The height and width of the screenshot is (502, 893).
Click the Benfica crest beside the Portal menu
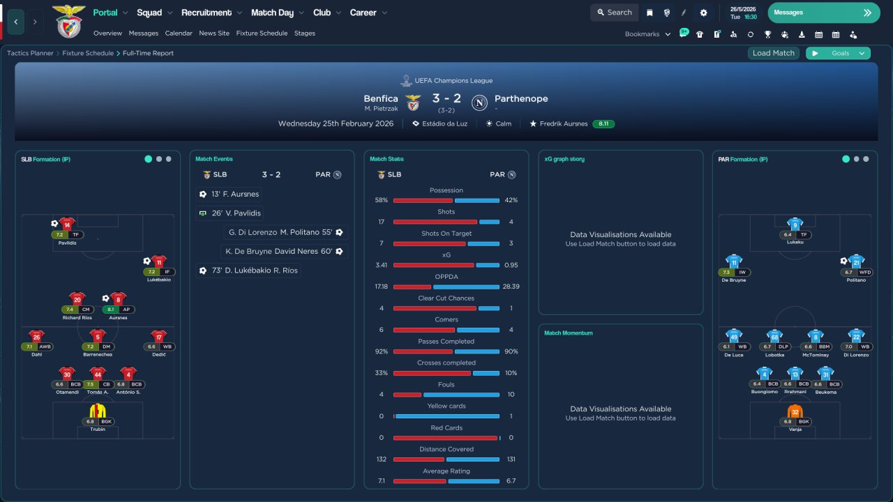pos(68,21)
